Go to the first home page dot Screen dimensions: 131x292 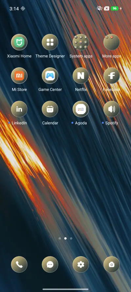coord(60,238)
